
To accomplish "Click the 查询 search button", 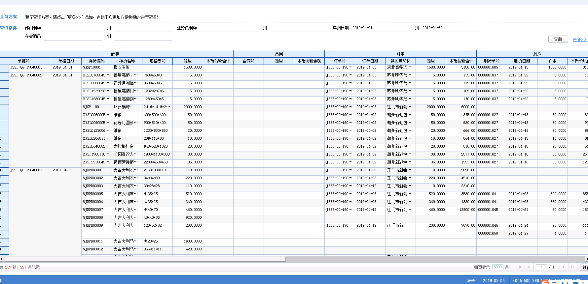I will (x=558, y=39).
